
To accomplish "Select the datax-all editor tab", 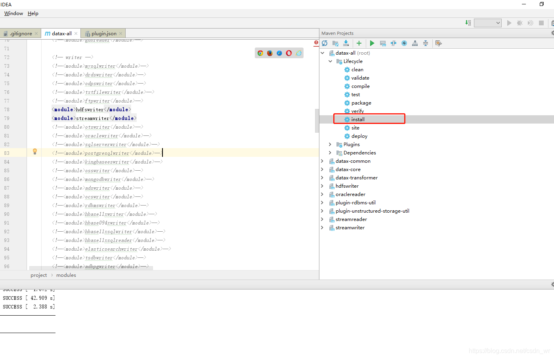I will (61, 34).
